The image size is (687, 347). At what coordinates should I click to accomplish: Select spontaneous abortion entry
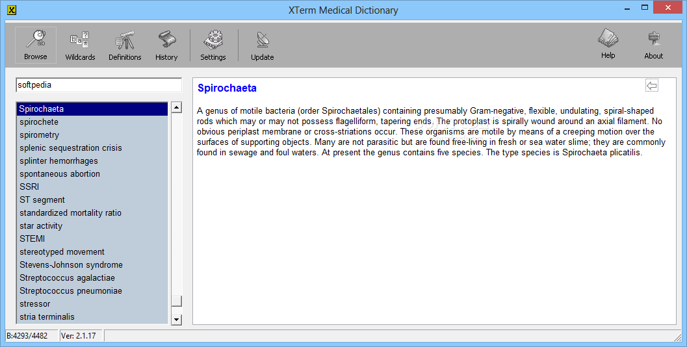pos(92,174)
